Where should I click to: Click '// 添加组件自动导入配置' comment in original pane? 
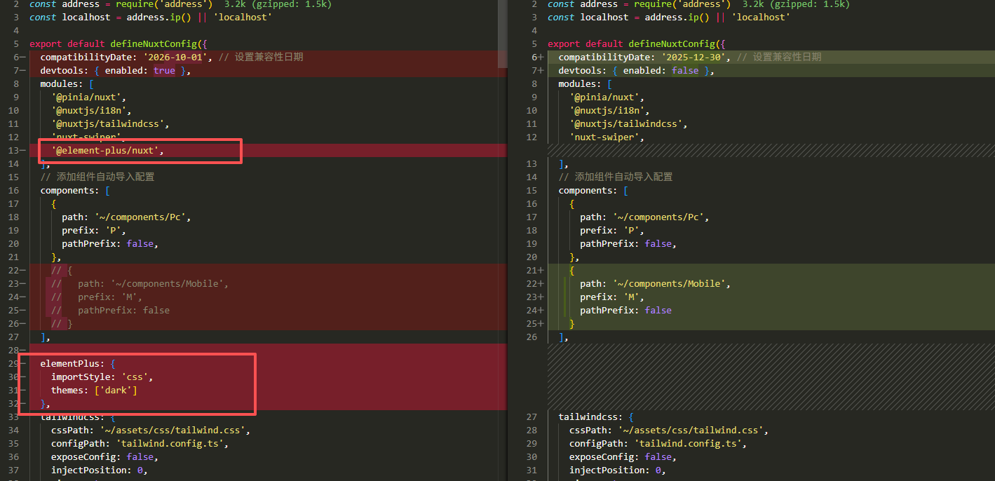(x=97, y=177)
